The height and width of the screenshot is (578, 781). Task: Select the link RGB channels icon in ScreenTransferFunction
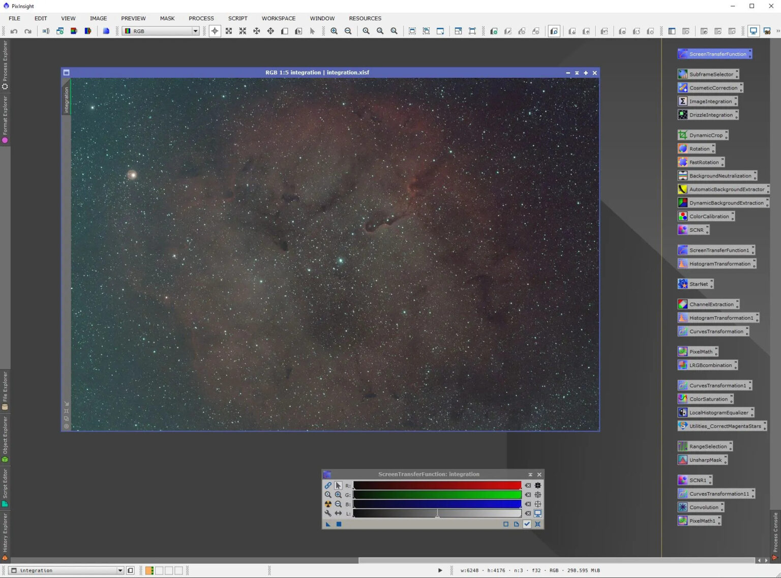pos(328,485)
